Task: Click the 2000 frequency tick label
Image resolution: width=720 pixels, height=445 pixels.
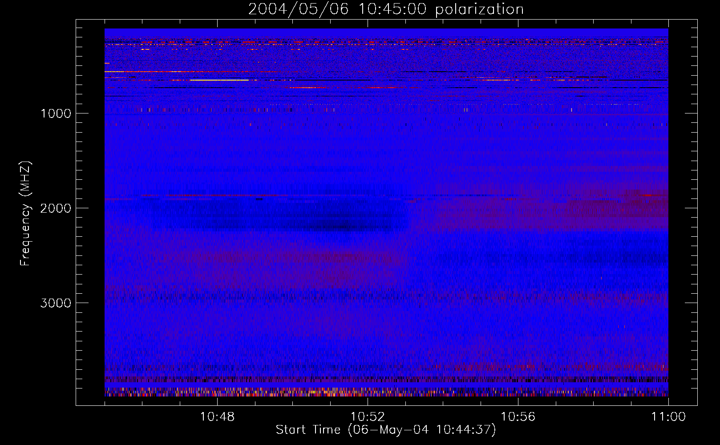Action: pyautogui.click(x=56, y=208)
